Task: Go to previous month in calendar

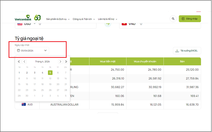Action: pos(24,62)
